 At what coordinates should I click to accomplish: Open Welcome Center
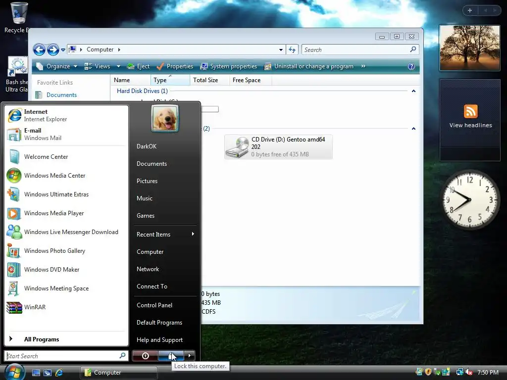(66, 157)
